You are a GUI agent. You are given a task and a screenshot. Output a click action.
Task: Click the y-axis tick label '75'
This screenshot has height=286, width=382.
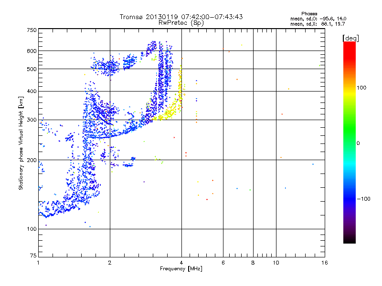[x=33, y=255]
